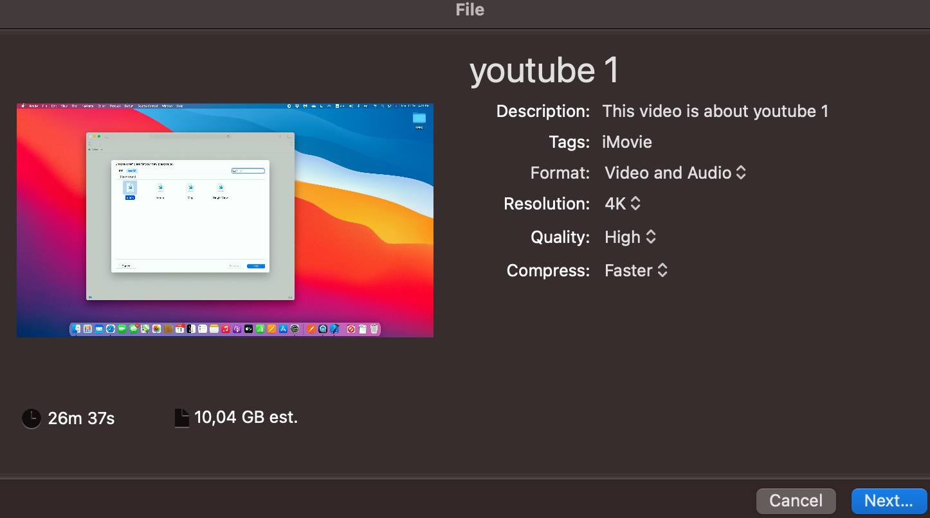The image size is (930, 518).
Task: Click the "Tags:" label
Action: (x=569, y=142)
